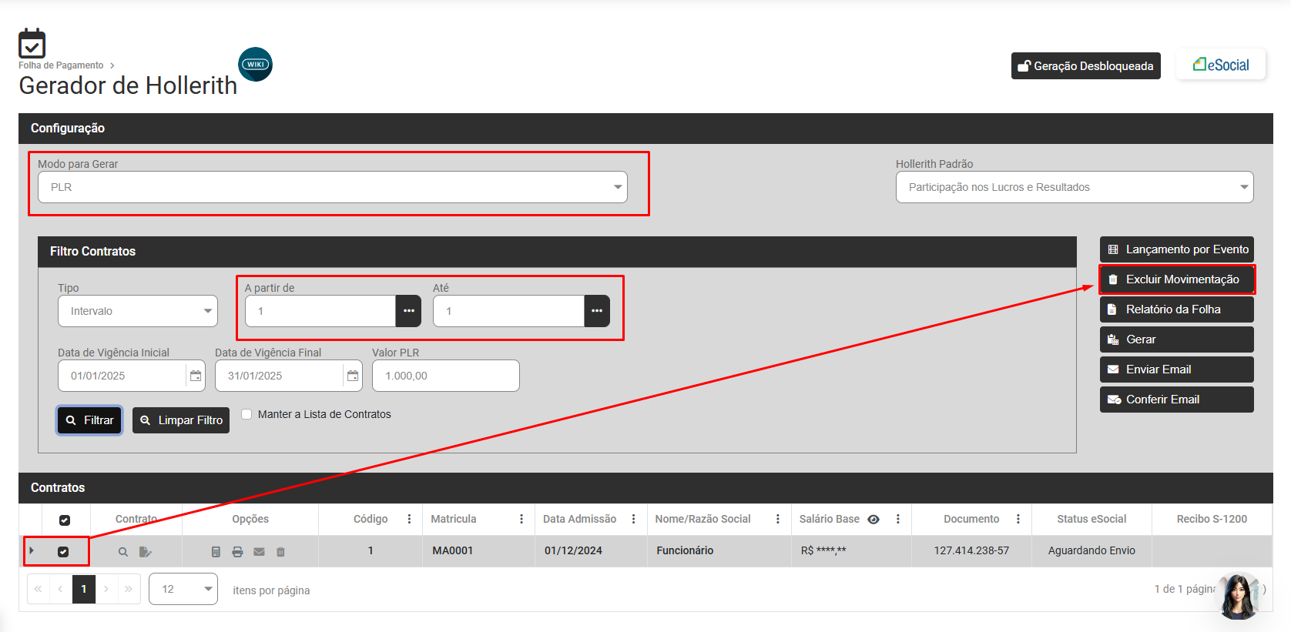Reveal Salário Base values with eye icon

click(874, 519)
